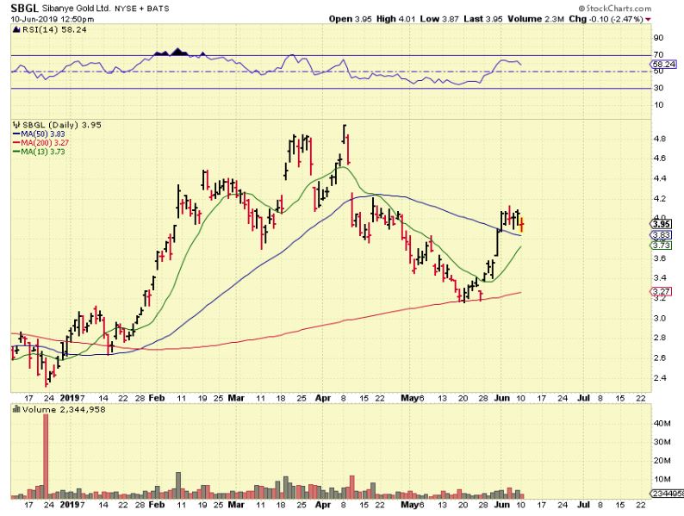Image resolution: width=684 pixels, height=516 pixels.
Task: Click the High 4.01 value in header
Action: click(395, 19)
